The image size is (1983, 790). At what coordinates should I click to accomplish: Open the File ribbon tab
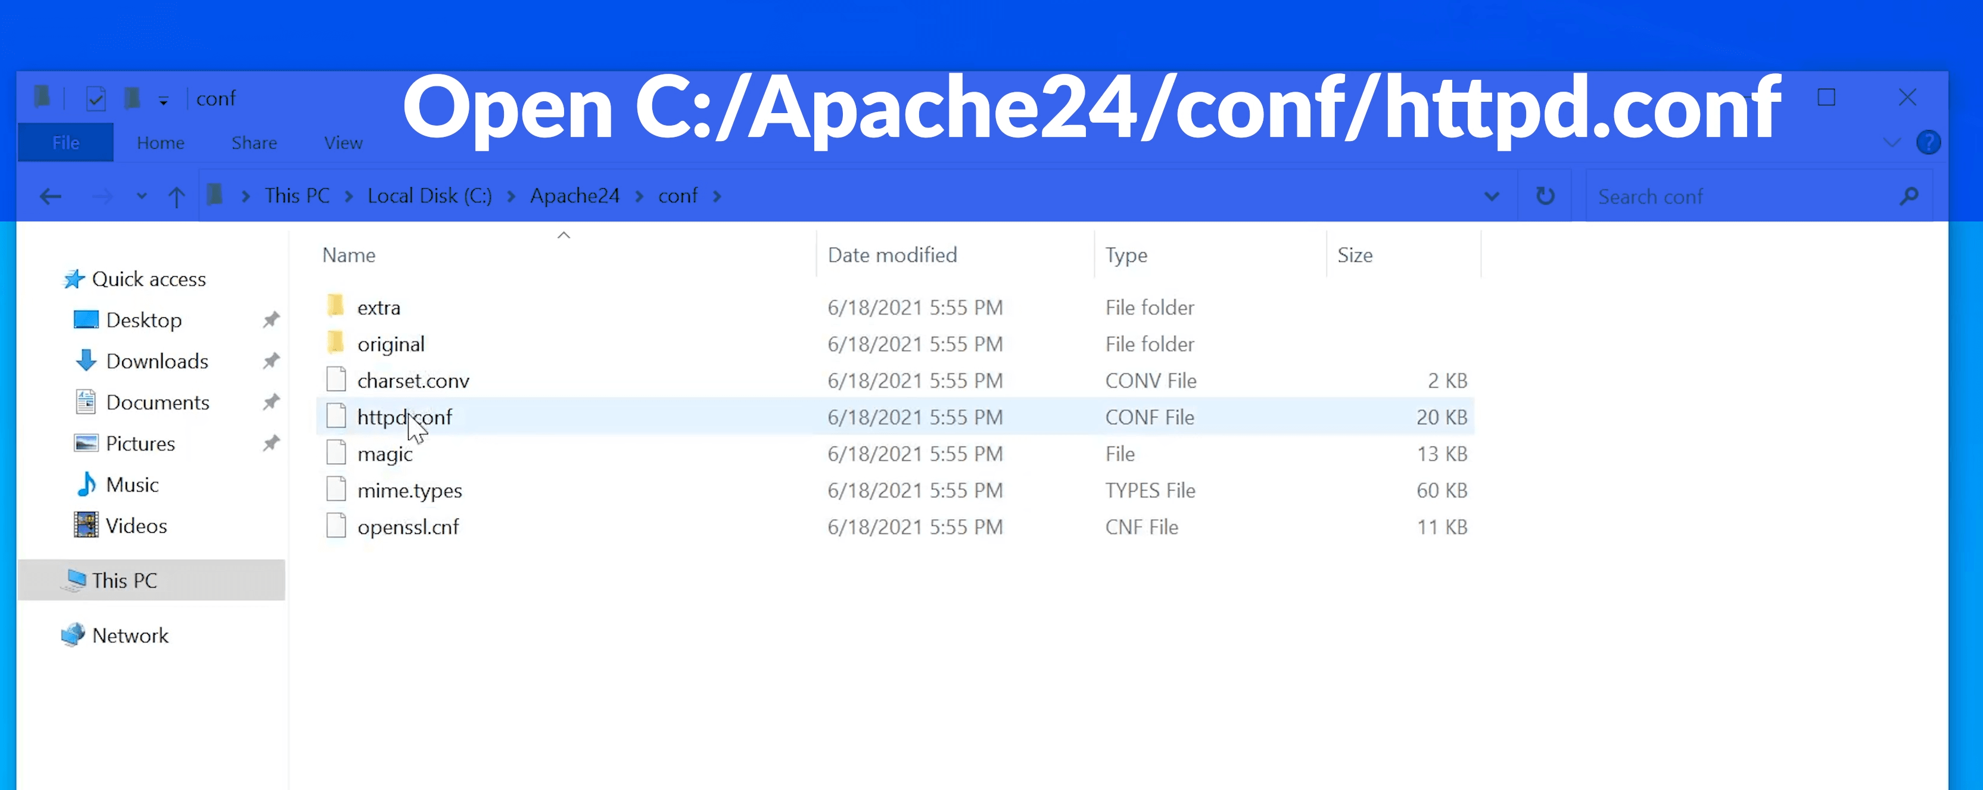(66, 142)
